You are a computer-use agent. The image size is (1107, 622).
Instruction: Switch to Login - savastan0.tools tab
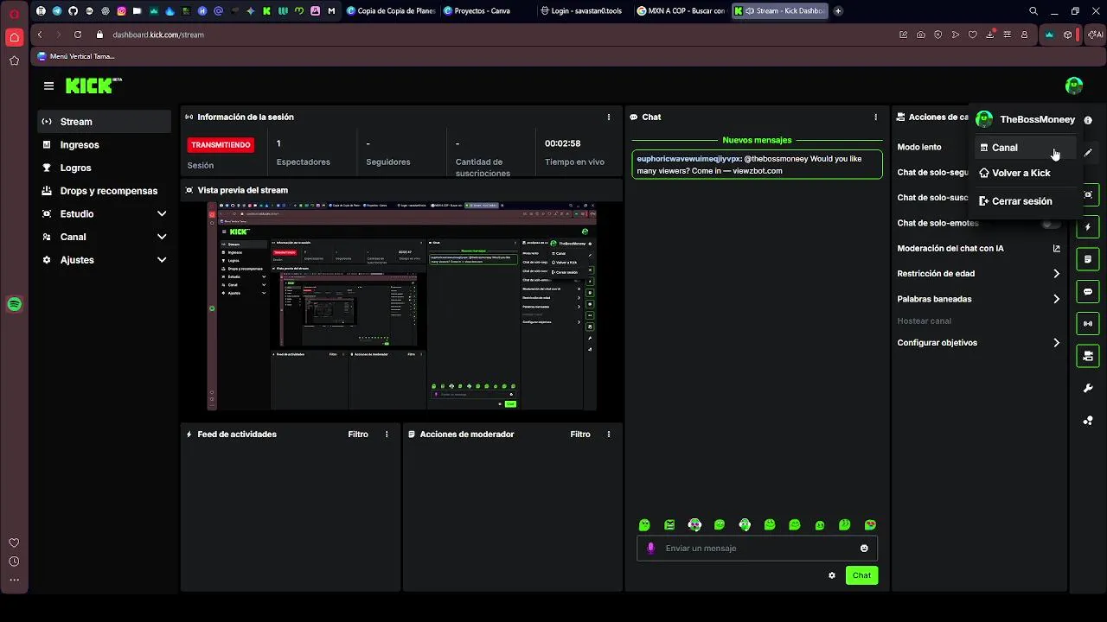pyautogui.click(x=584, y=11)
